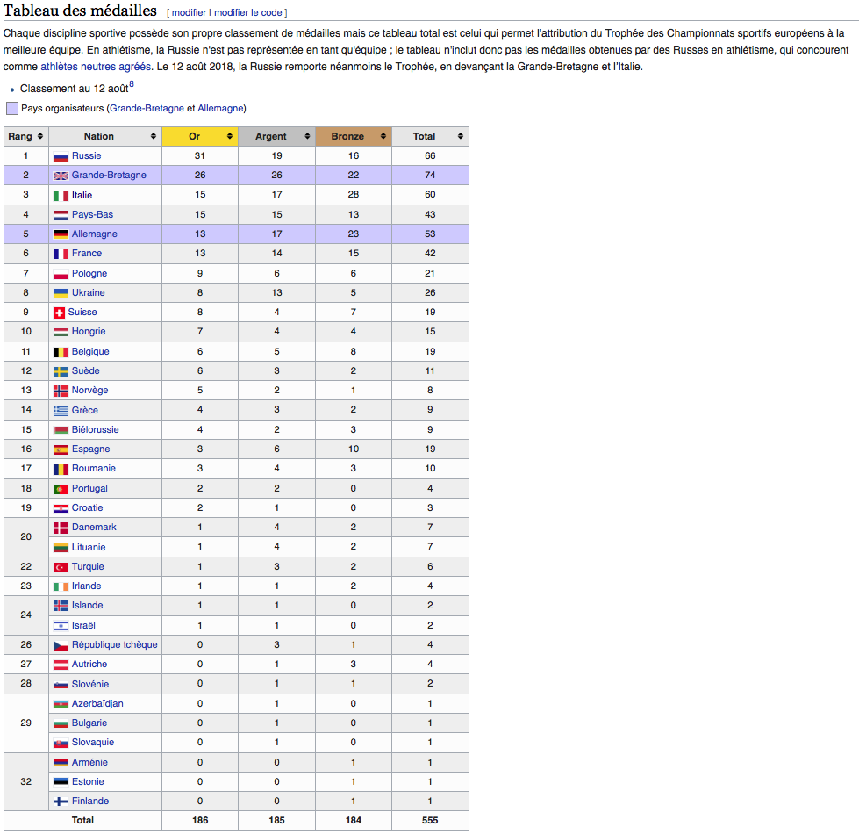Click the Portugal flag icon
The image size is (859, 834).
coord(61,489)
